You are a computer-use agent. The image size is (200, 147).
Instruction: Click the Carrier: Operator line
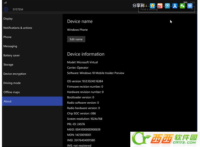(78, 67)
